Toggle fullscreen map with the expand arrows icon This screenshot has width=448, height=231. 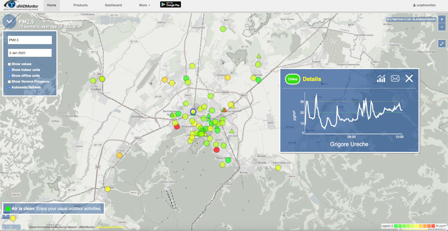click(442, 44)
